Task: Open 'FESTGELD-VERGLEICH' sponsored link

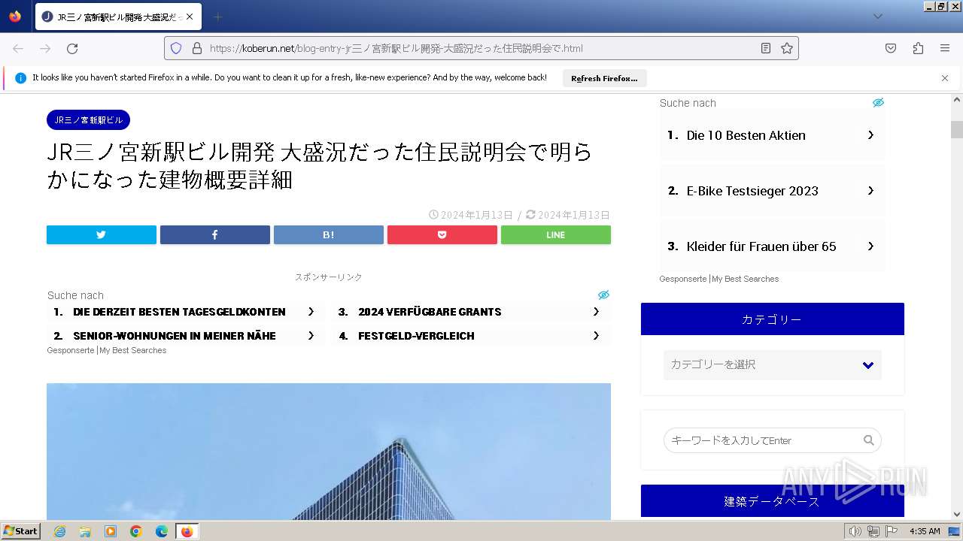Action: tap(416, 336)
